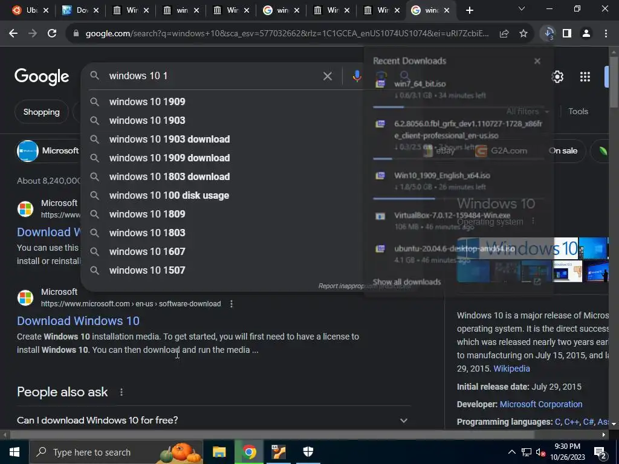Open the Chrome three-dot menu

[x=606, y=34]
